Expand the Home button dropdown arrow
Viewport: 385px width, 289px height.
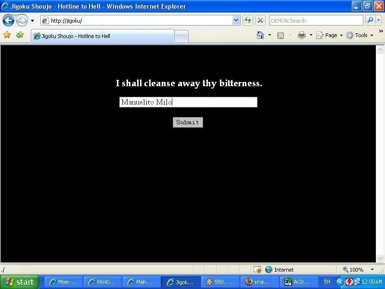269,35
